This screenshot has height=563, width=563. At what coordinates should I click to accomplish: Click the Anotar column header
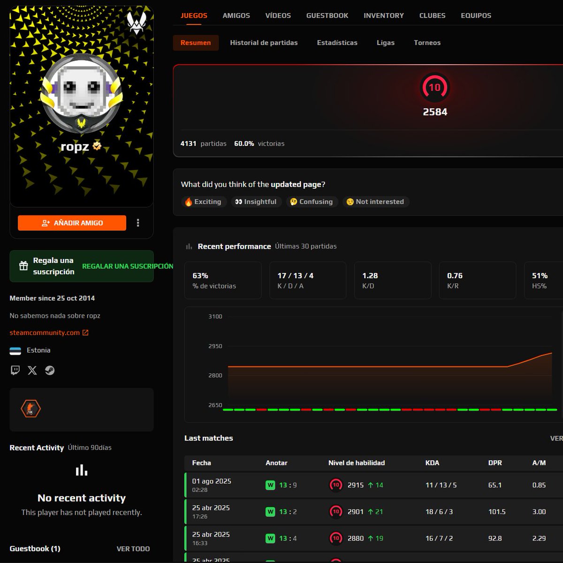coord(276,463)
